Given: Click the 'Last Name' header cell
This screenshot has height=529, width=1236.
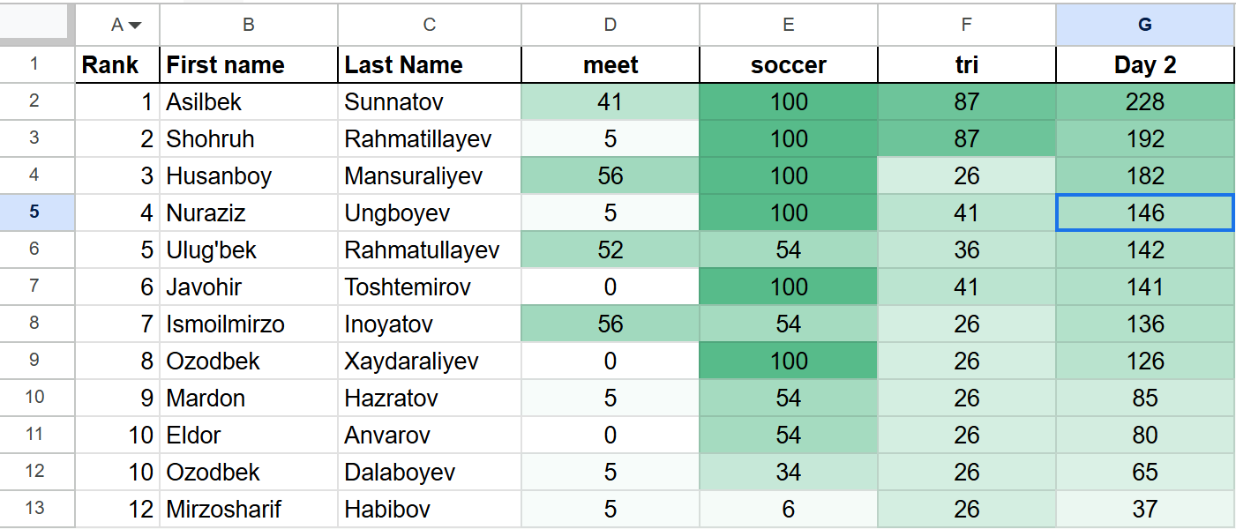Looking at the screenshot, I should [x=430, y=64].
